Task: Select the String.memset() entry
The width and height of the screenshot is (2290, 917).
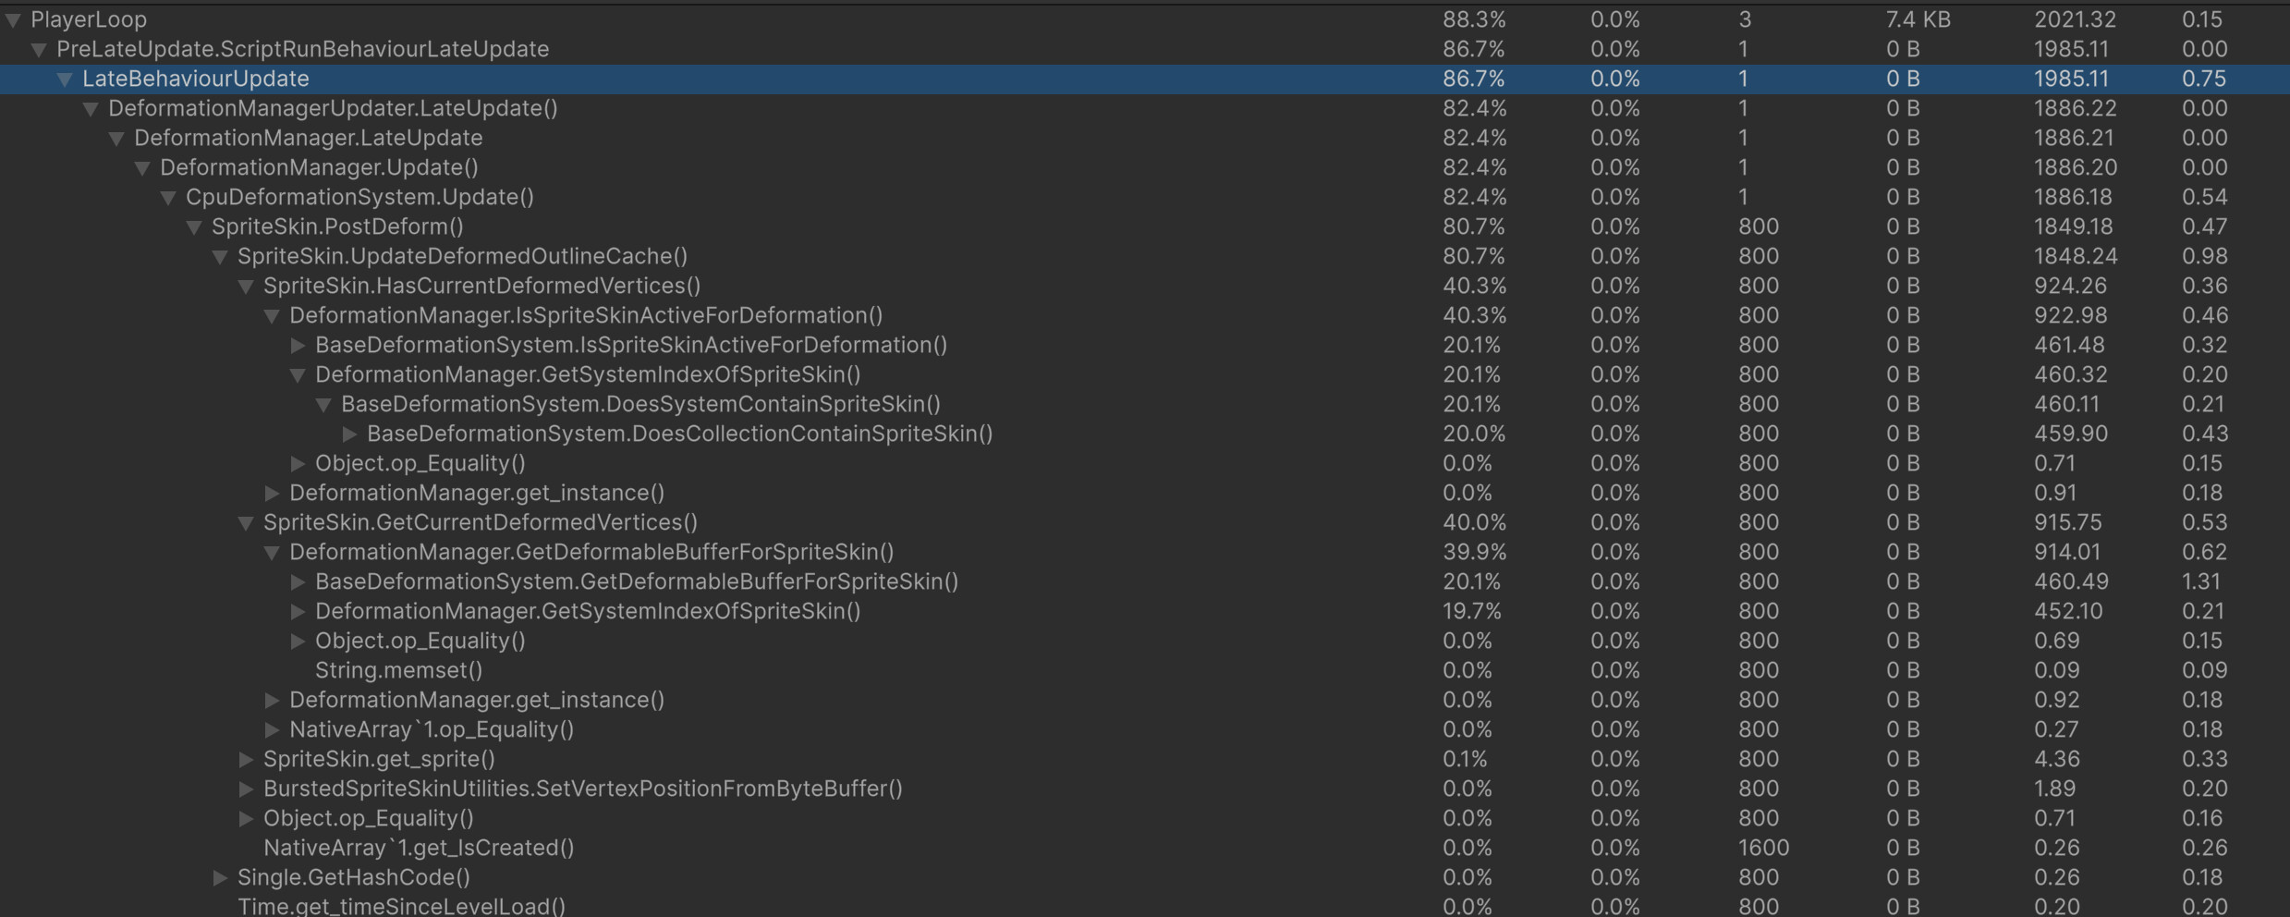Action: pos(397,670)
